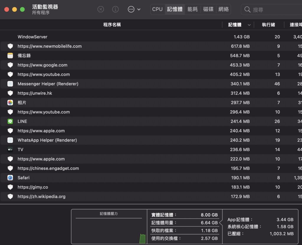
Task: Select the https://www.google.com process name
Action: (42, 65)
